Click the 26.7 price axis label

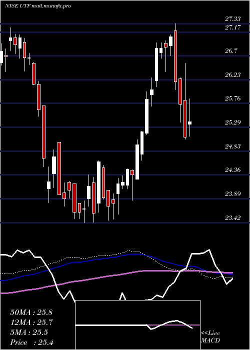pos(231,51)
